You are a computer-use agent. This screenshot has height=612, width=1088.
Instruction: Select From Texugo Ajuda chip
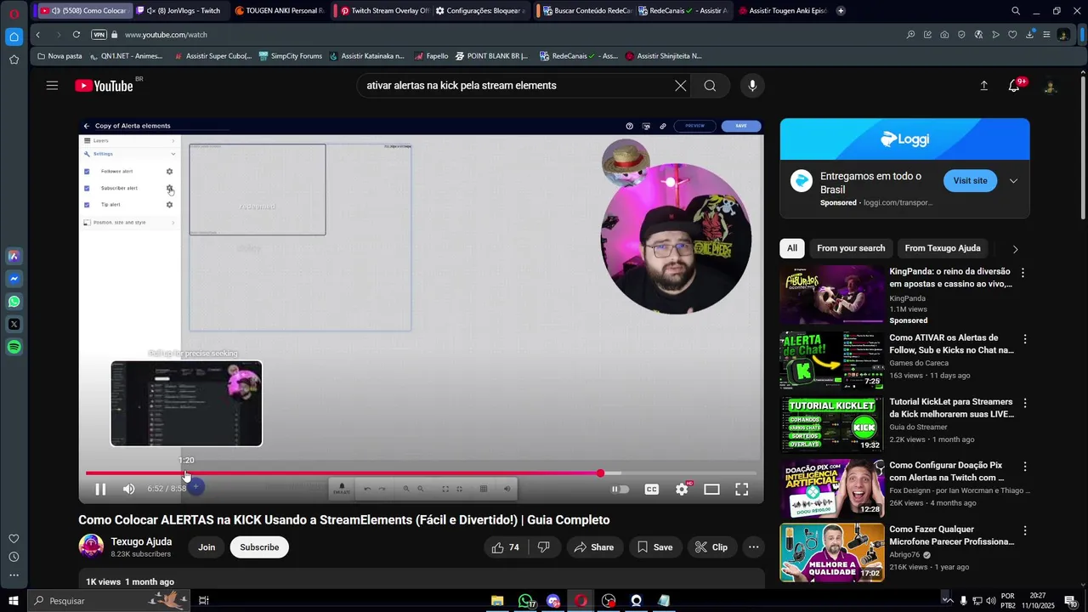pyautogui.click(x=943, y=248)
